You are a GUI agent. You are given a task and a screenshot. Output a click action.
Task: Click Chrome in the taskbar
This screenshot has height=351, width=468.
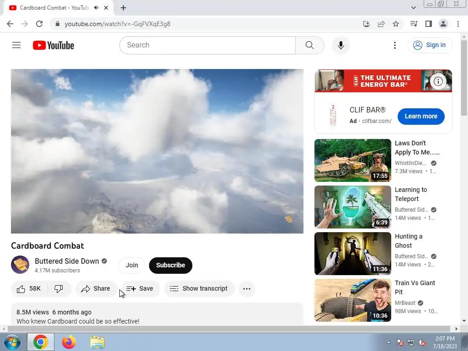click(41, 342)
